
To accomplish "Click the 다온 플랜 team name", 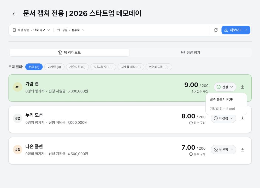I will coord(34,146).
